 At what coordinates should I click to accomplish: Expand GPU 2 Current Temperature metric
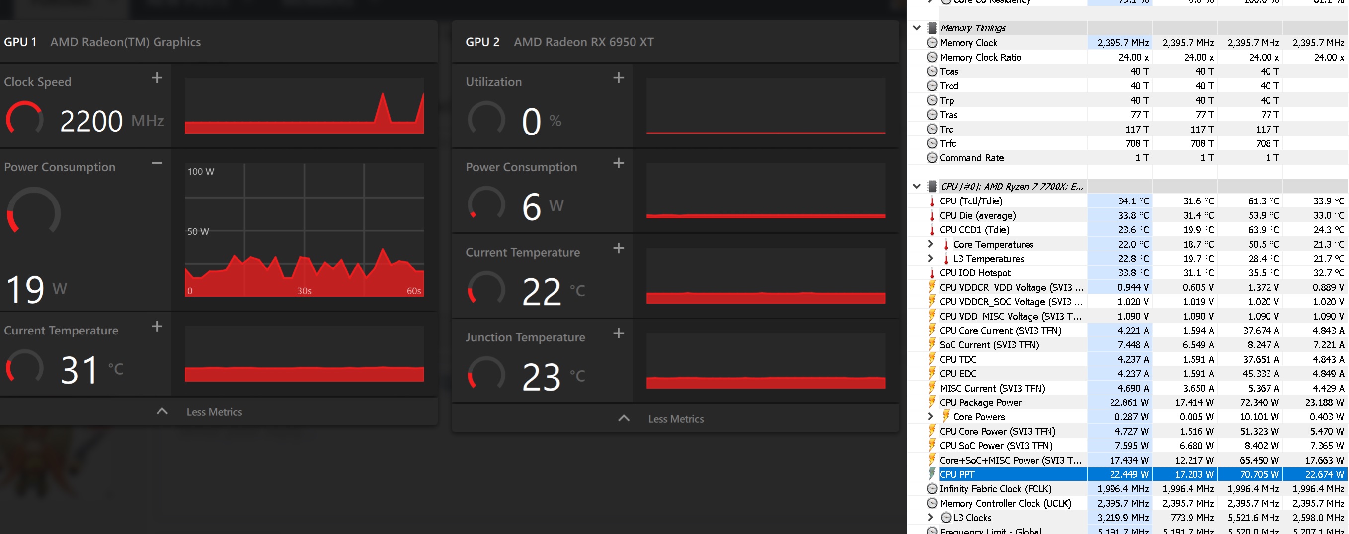coord(619,248)
